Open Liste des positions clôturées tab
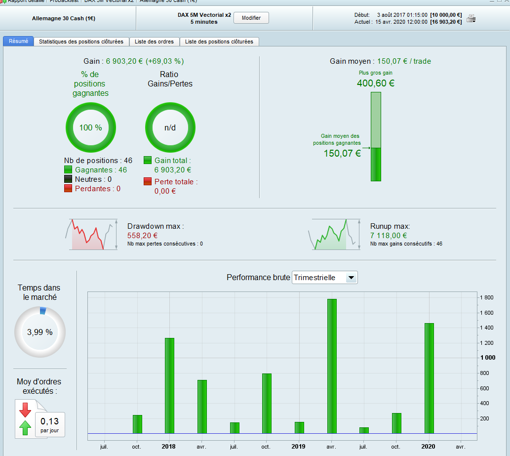 pyautogui.click(x=219, y=41)
